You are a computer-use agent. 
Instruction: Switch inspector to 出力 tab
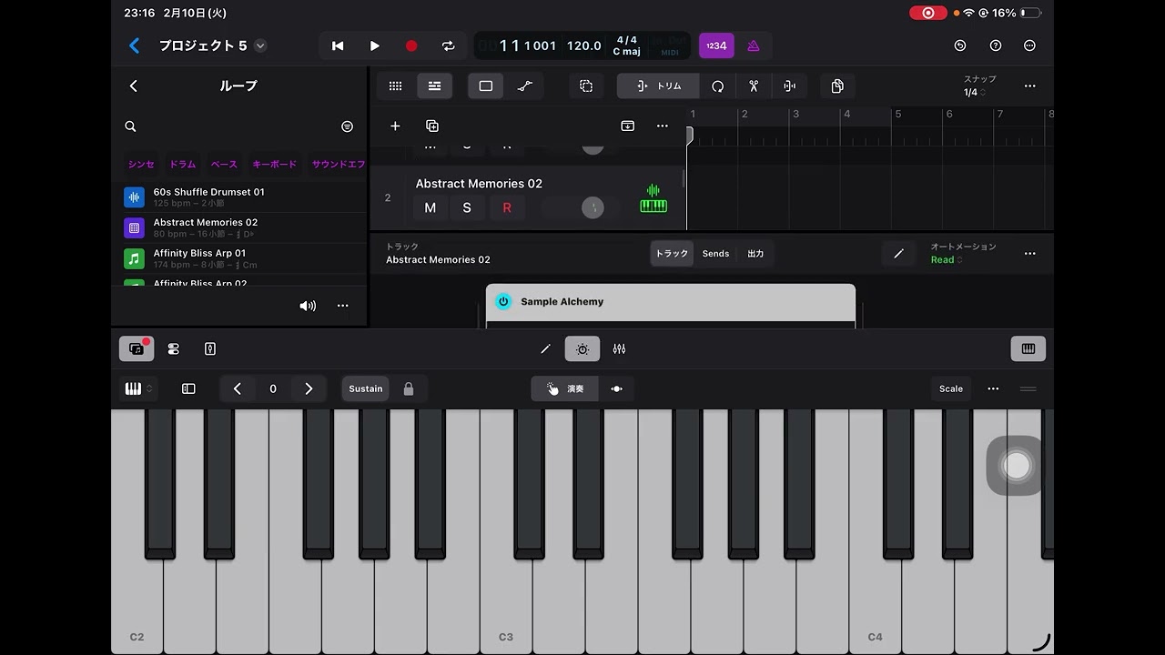[755, 254]
